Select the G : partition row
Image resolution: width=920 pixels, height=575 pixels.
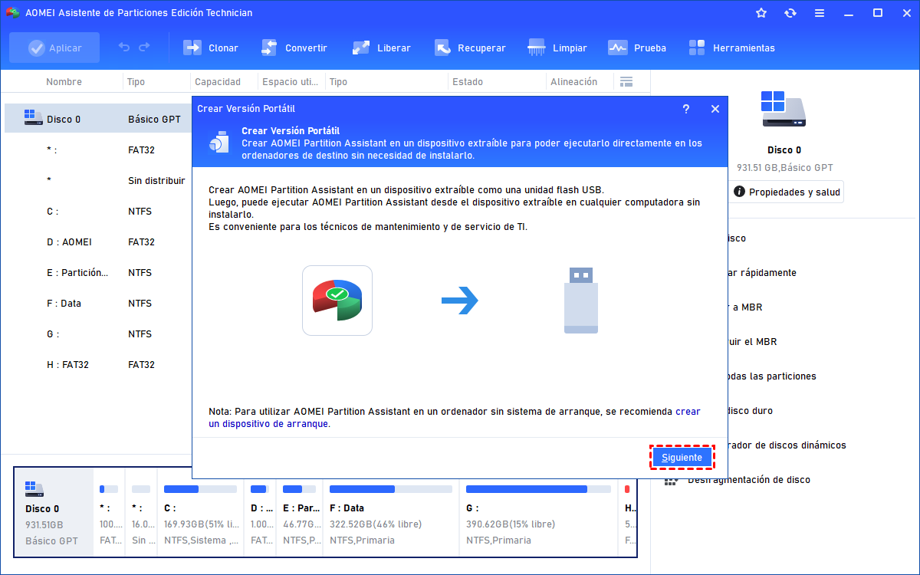point(98,333)
